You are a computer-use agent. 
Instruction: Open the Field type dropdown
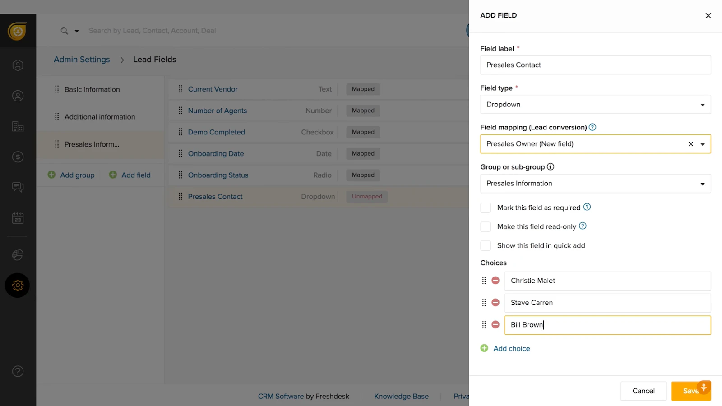(596, 105)
